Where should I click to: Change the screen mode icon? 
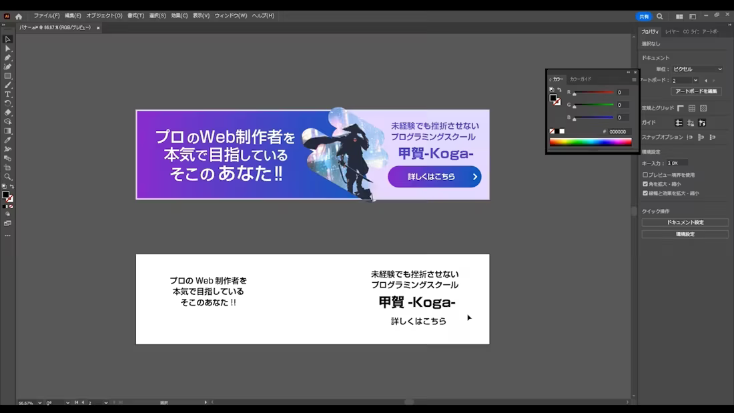(7, 224)
